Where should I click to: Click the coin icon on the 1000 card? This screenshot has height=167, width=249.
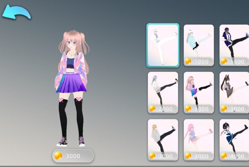click(x=188, y=61)
